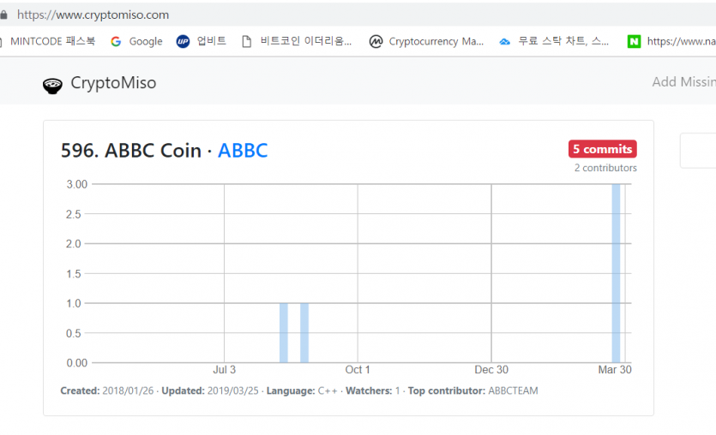Open the 업비트 bookmark
The height and width of the screenshot is (435, 716).
[x=212, y=41]
